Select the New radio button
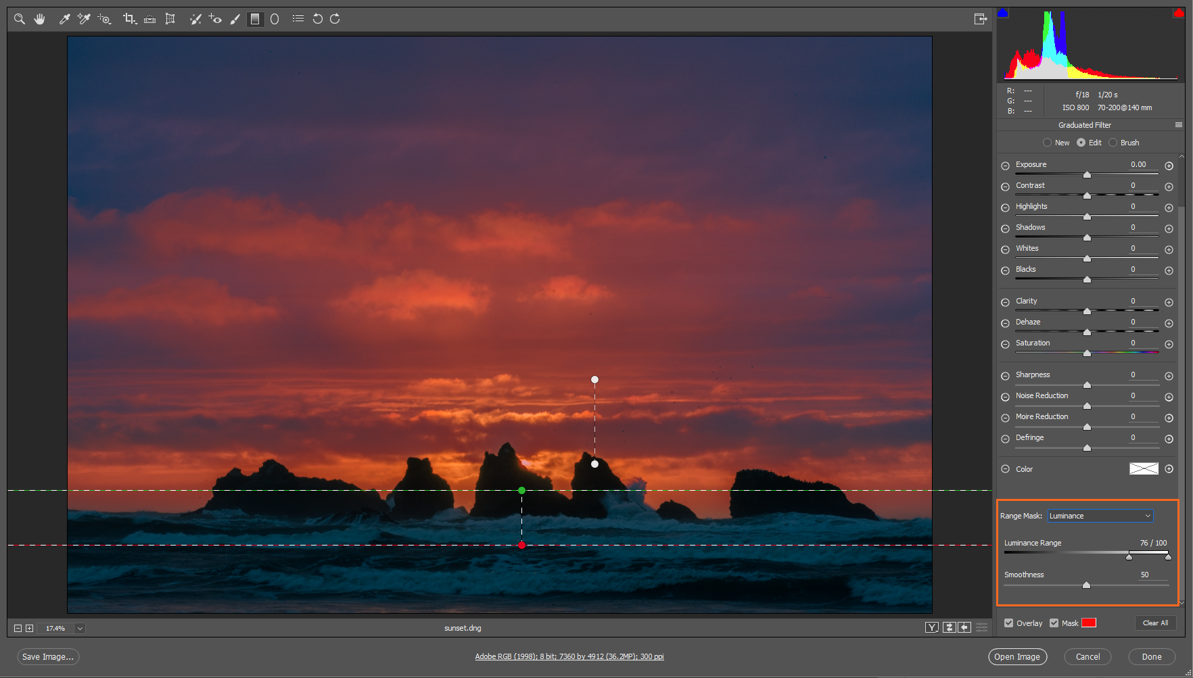Screen dimensions: 1193x678 1048,142
